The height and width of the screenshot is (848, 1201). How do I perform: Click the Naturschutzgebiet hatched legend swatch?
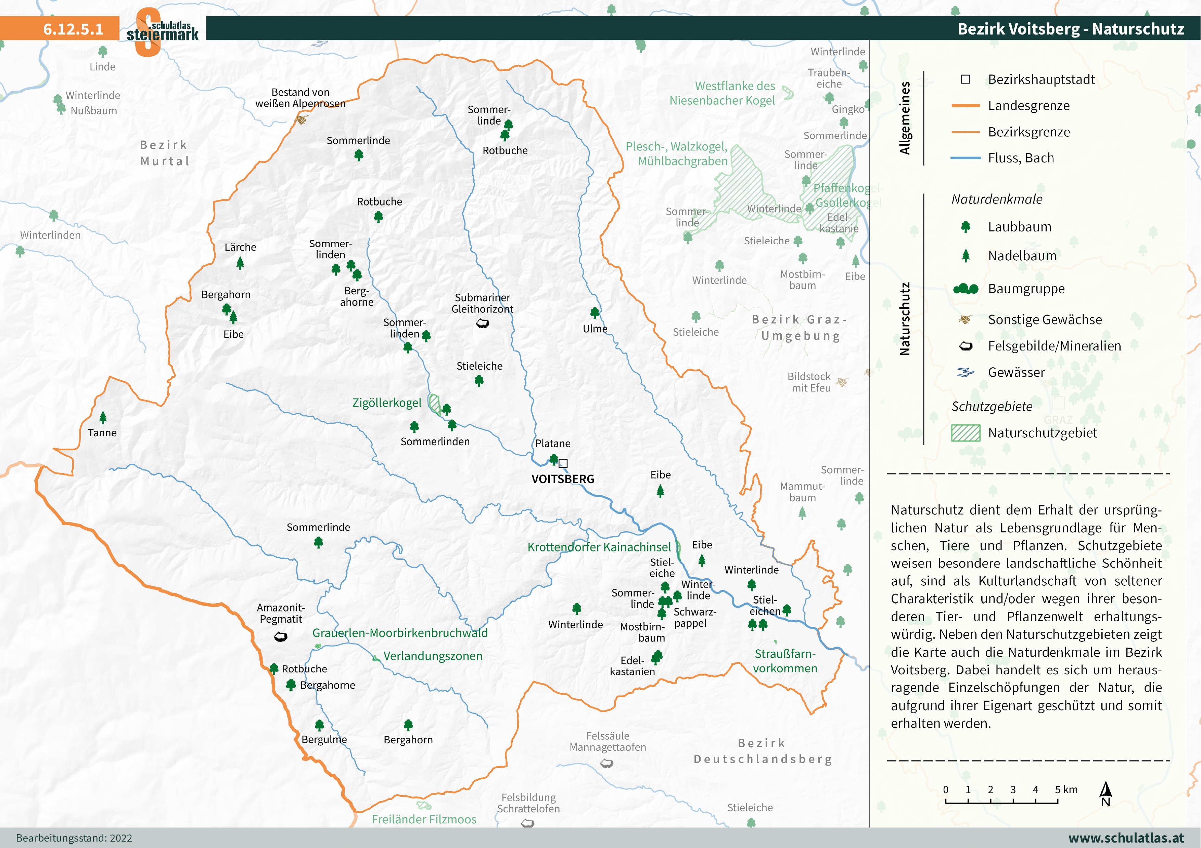966,433
